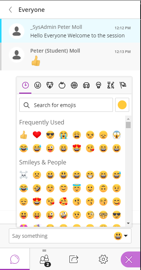Open the Symbols emoji category
This screenshot has height=270, width=141.
coord(111,85)
